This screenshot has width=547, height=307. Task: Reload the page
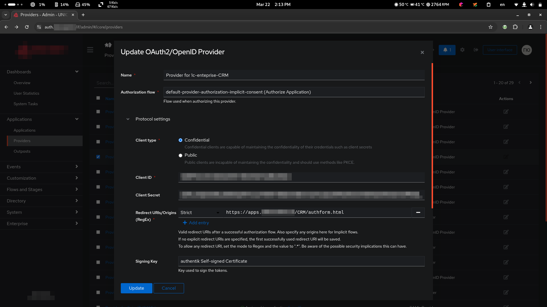pos(27,27)
